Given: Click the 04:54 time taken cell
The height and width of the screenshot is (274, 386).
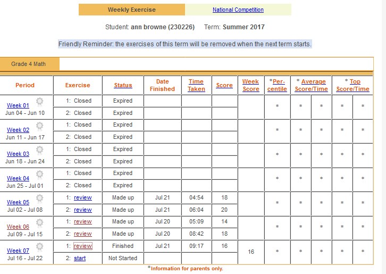Looking at the screenshot, I should coord(196,197).
